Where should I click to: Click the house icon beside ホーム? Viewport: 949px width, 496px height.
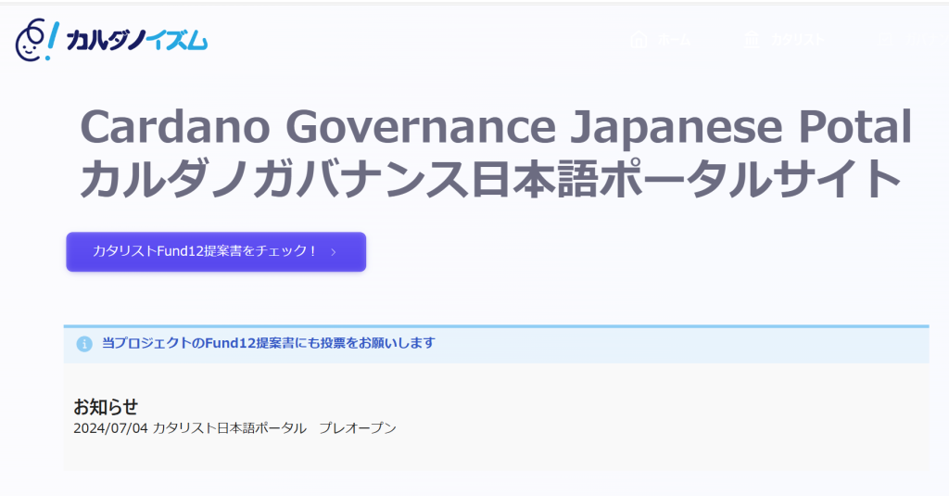pyautogui.click(x=639, y=39)
